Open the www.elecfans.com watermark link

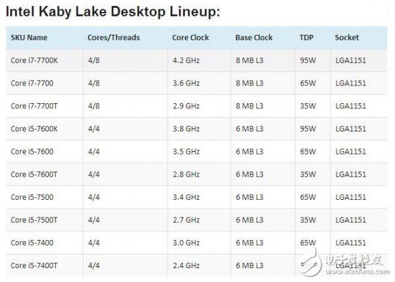357,271
